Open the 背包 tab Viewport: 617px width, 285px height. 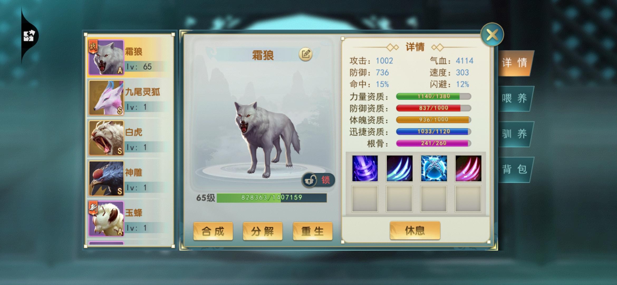pos(514,169)
